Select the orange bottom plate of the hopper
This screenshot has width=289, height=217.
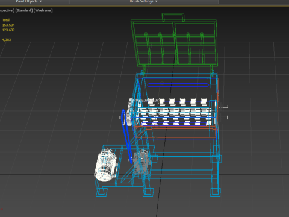176,133
